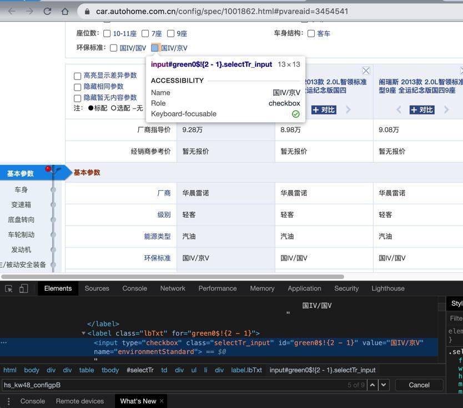Check the 国IV/国V emission checkbox
Image resolution: width=463 pixels, height=408 pixels.
(113, 48)
